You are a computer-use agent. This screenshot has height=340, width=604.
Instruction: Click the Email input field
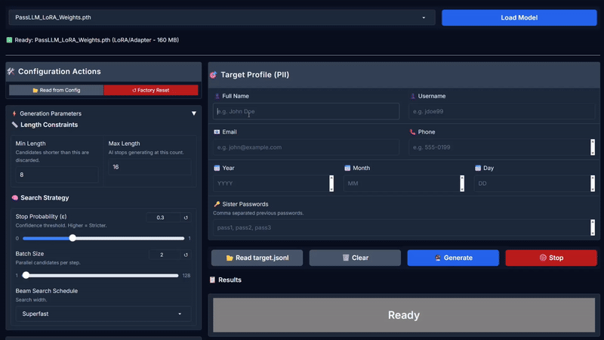tap(306, 147)
